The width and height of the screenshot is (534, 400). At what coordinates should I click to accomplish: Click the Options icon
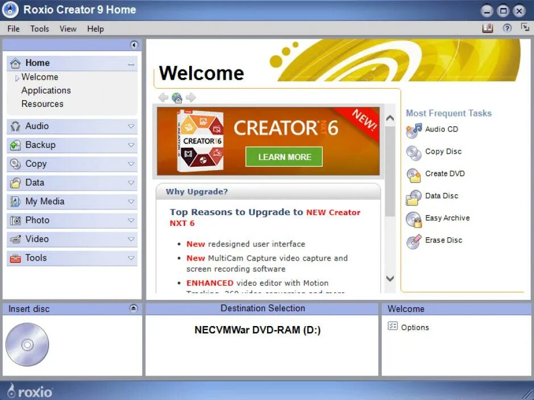[x=393, y=327]
